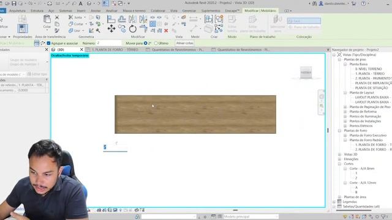Click the Match type properties brush icon

(x=57, y=31)
